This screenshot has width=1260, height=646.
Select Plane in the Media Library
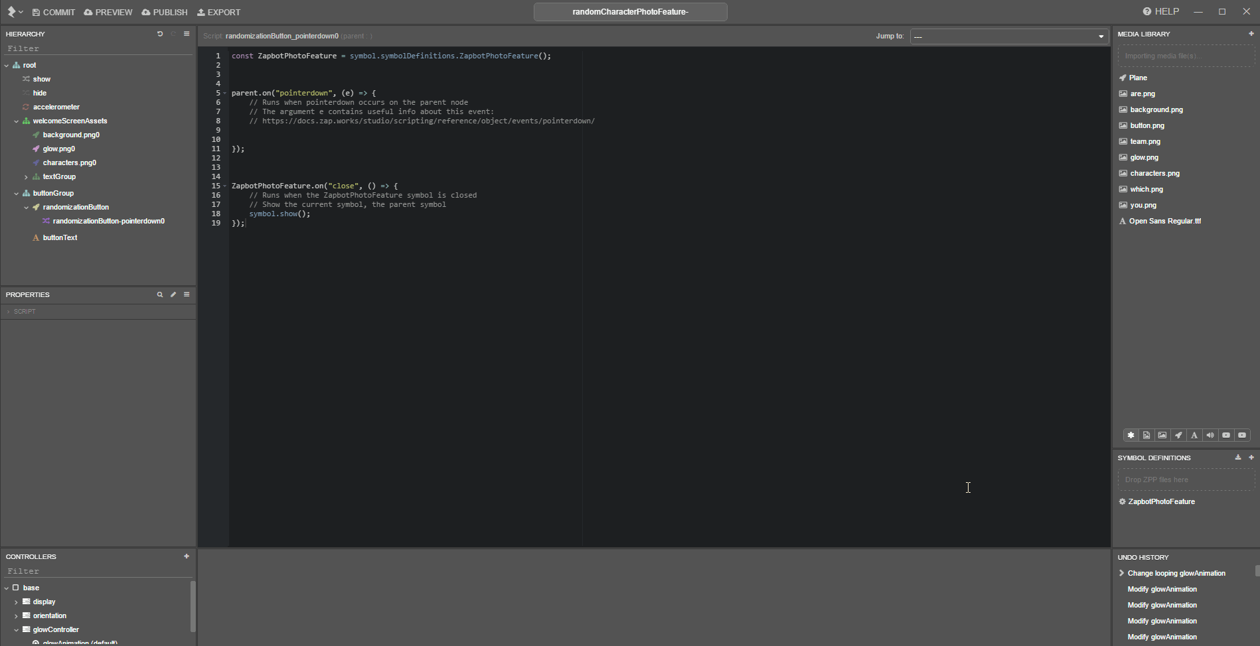pos(1138,78)
